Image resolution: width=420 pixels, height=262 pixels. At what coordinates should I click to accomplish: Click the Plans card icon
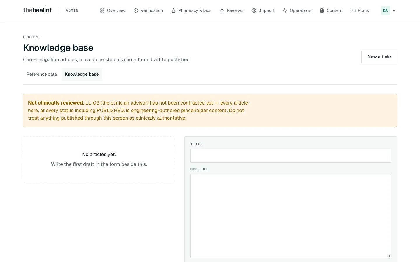(353, 10)
